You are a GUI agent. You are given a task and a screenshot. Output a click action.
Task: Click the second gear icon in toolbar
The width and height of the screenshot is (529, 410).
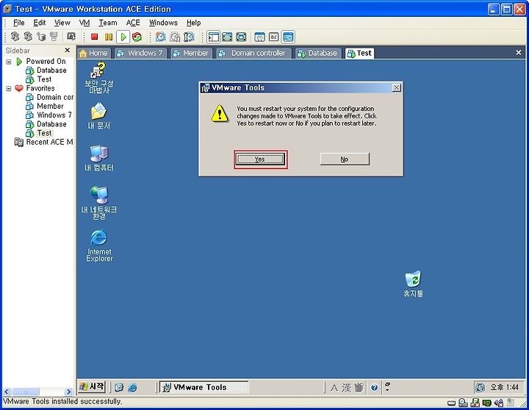pyautogui.click(x=28, y=36)
